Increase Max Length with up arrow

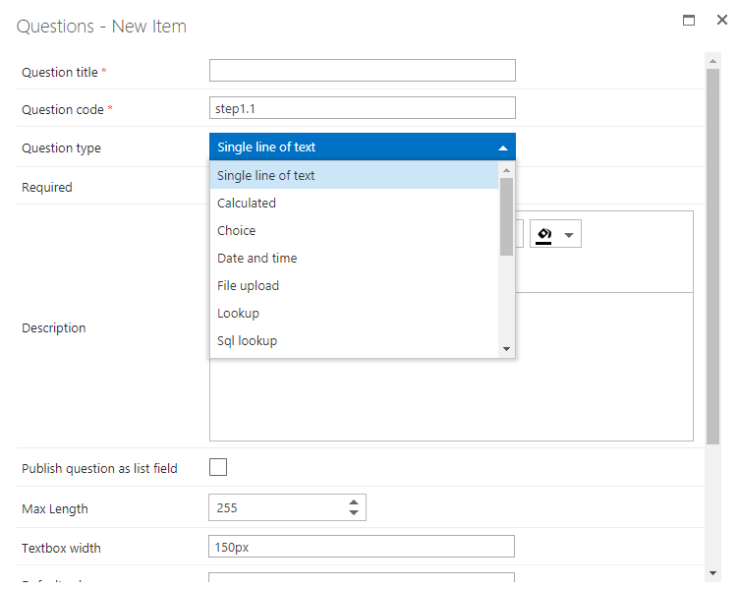[354, 502]
